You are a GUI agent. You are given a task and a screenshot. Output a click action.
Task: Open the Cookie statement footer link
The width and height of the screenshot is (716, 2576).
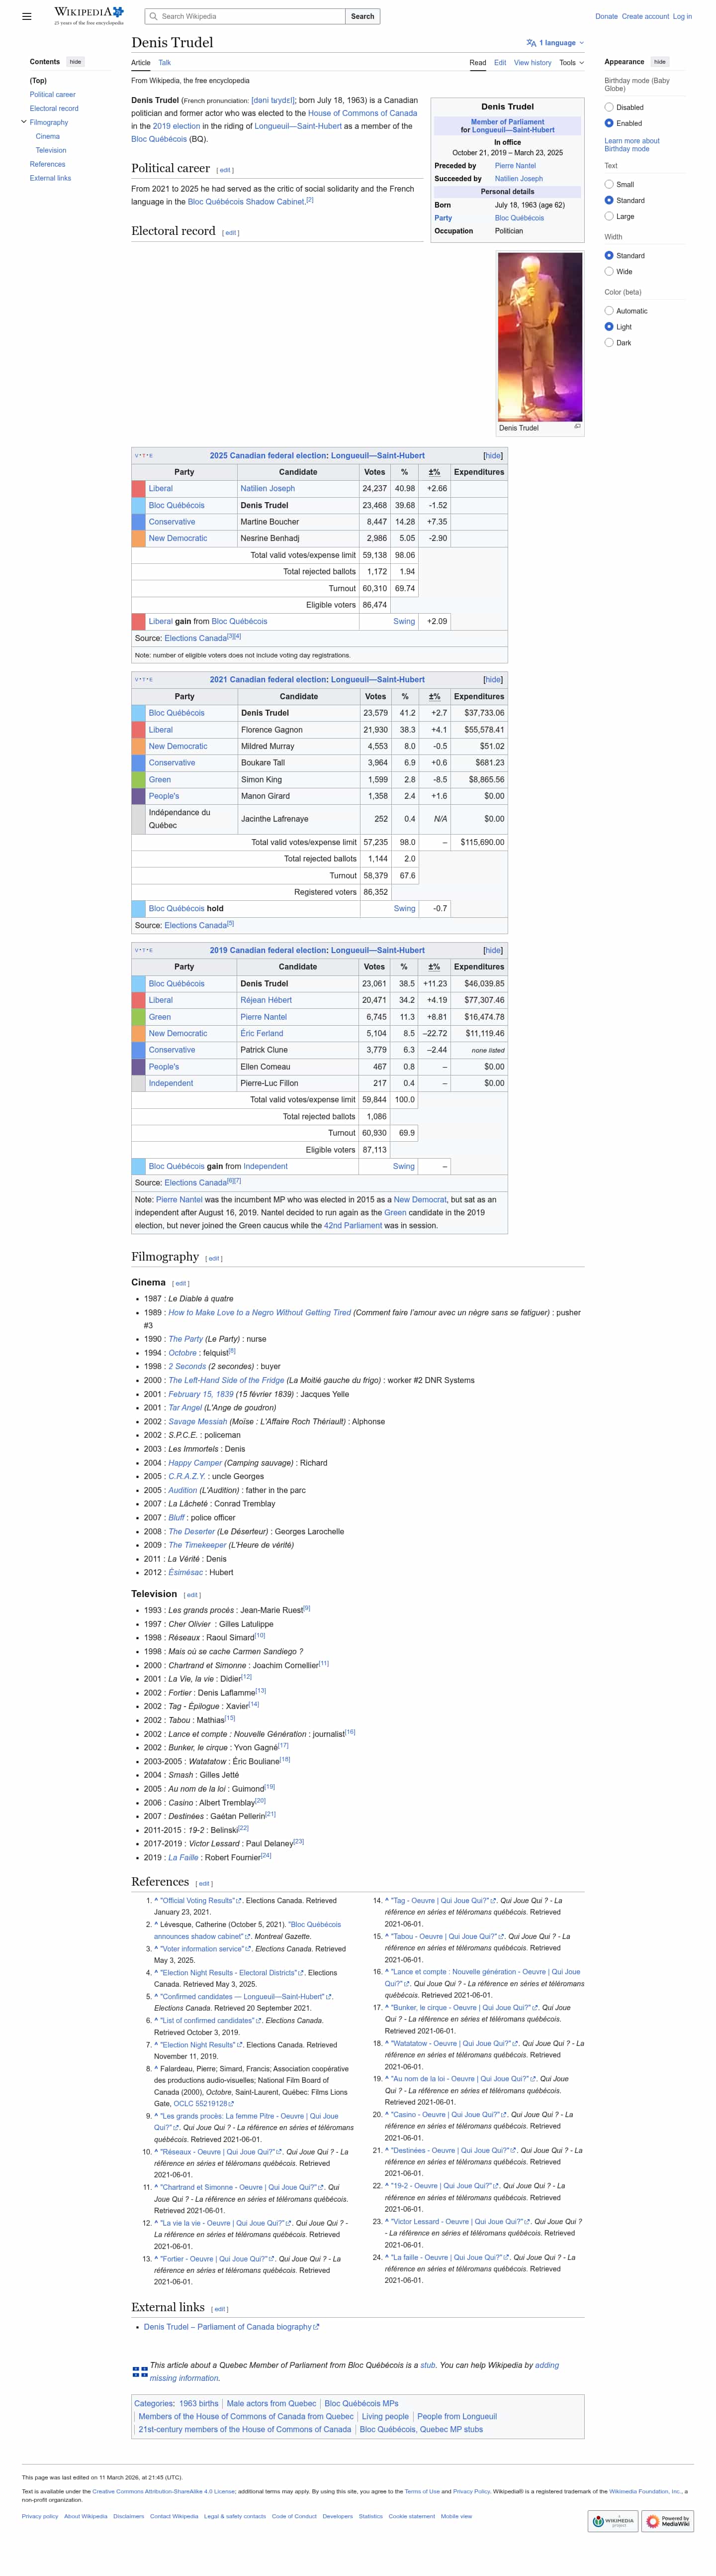[x=411, y=2516]
